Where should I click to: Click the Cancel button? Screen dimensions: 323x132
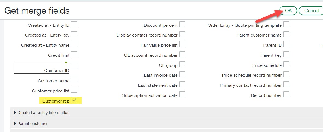(312, 11)
